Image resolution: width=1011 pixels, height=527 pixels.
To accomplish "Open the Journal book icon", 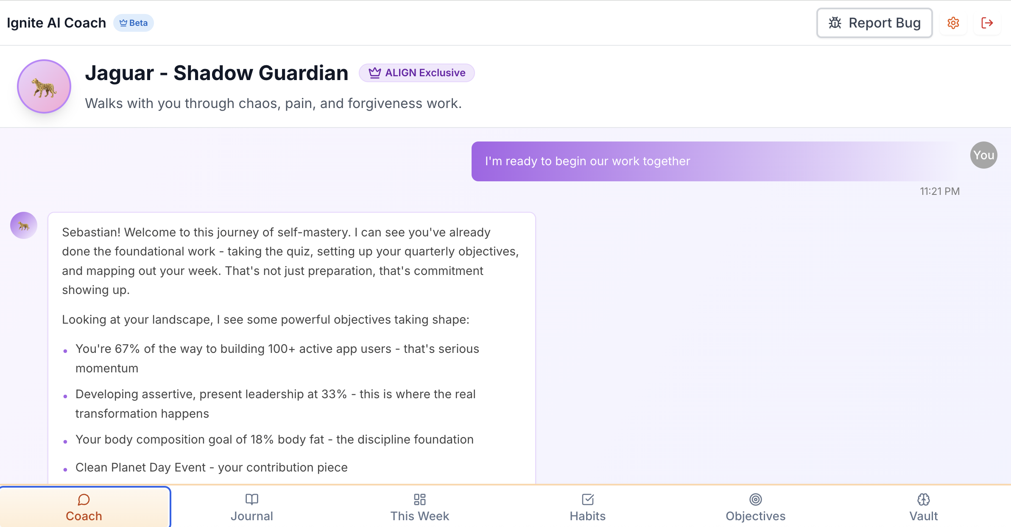I will click(252, 500).
